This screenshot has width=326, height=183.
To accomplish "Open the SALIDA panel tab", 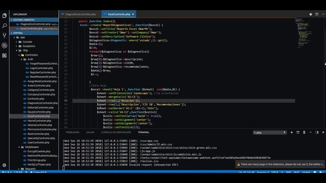I will (x=90, y=132).
